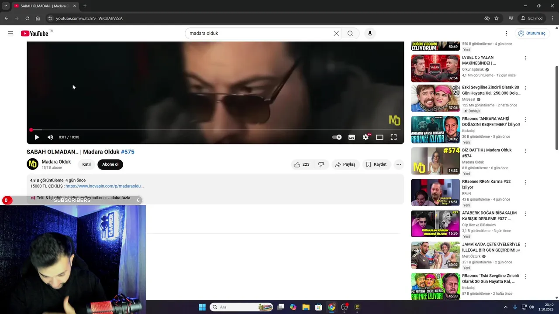The image size is (559, 314).
Task: View site information icon in address bar
Action: pos(50,18)
